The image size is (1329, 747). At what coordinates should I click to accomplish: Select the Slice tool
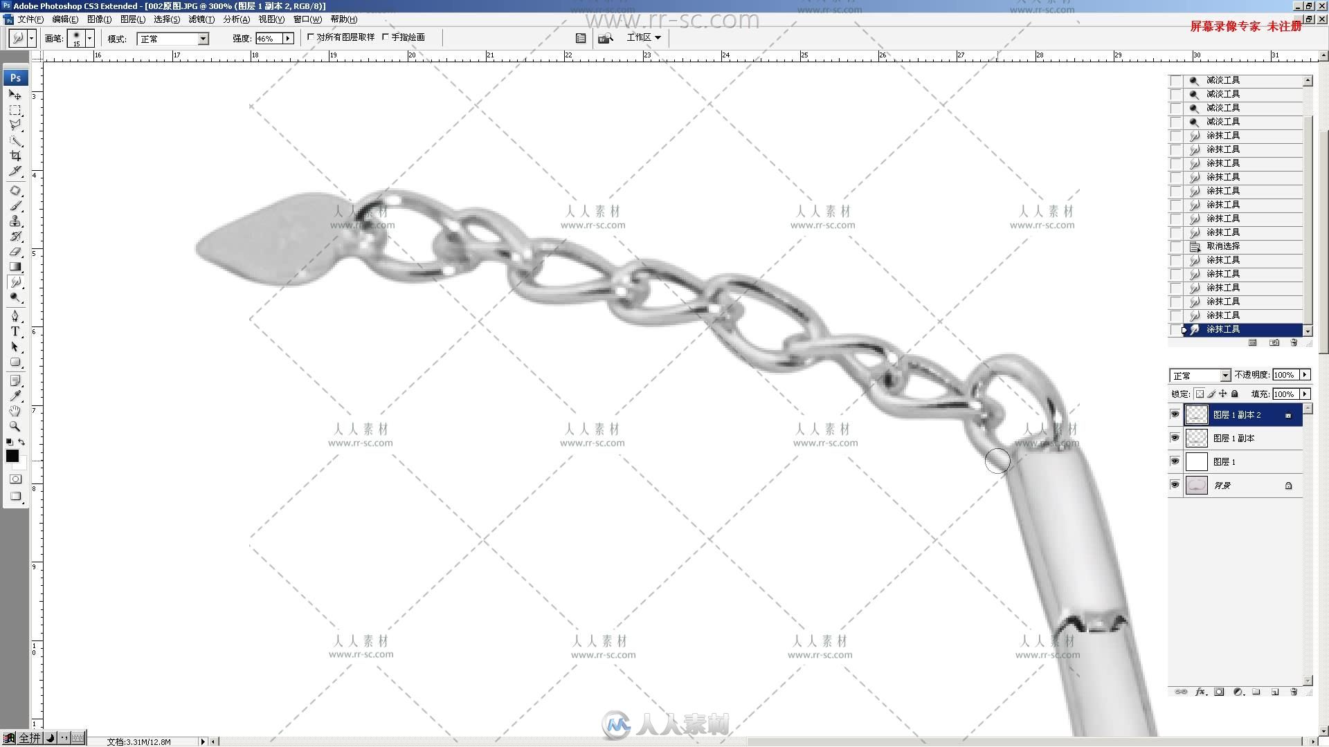pyautogui.click(x=15, y=171)
